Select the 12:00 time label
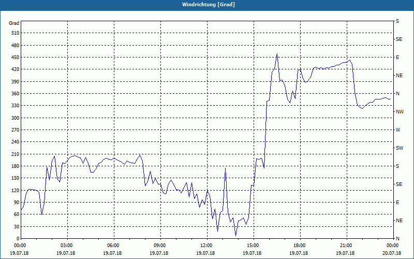This screenshot has height=259, width=414. pos(207,245)
